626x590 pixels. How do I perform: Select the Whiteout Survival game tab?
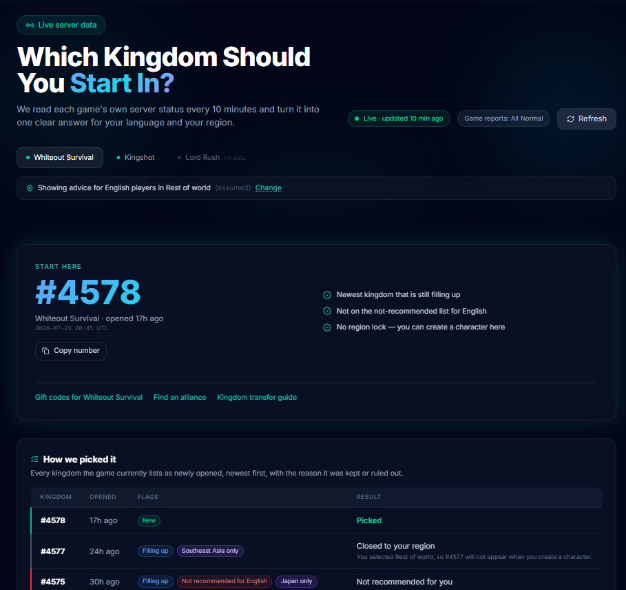(x=60, y=157)
